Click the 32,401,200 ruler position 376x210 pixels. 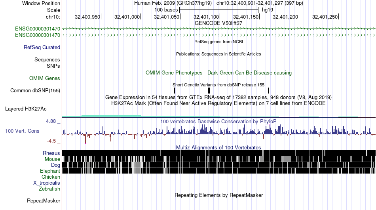(286, 17)
